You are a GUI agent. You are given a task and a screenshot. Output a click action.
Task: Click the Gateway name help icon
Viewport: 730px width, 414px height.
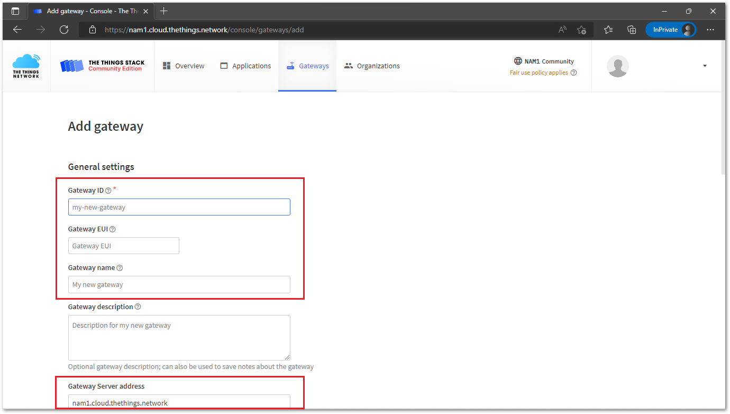[x=120, y=268]
